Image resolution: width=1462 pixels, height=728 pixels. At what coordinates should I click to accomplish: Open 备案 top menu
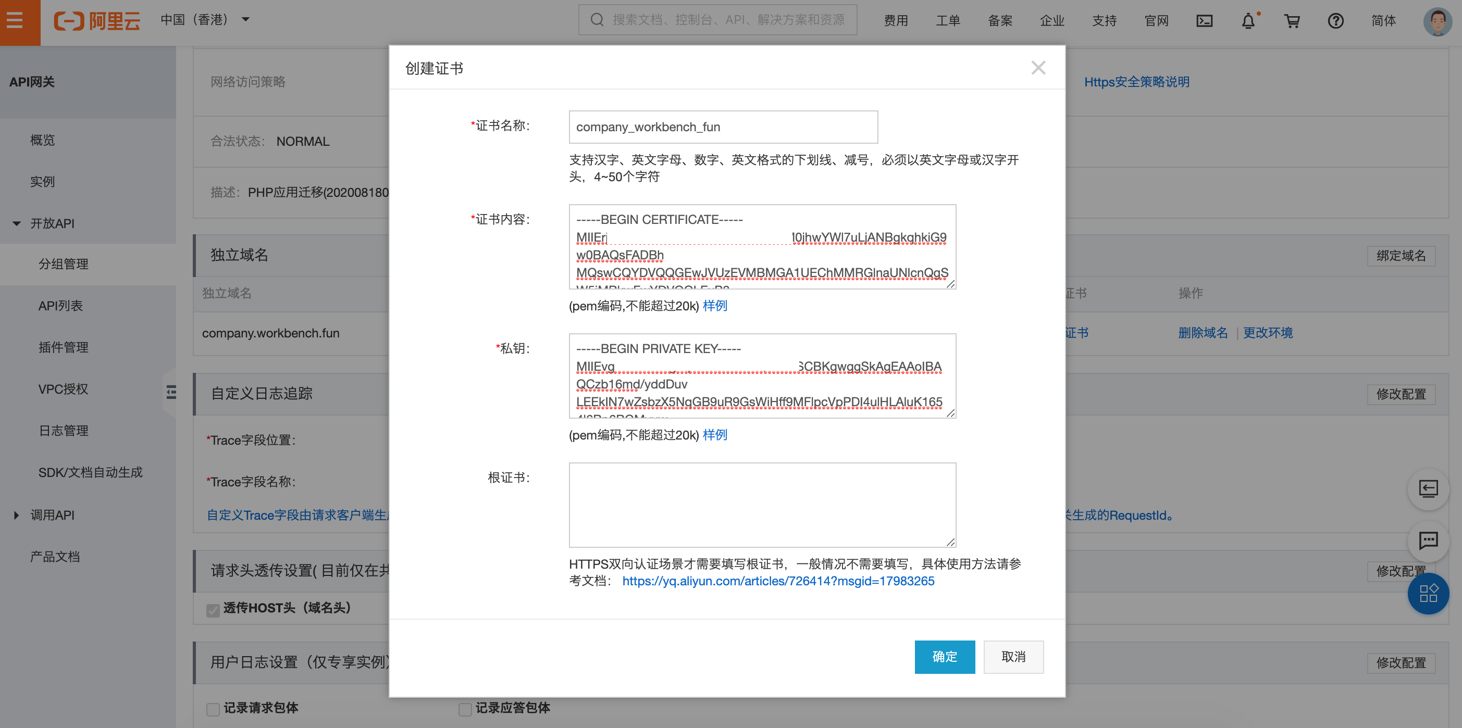(x=1000, y=21)
